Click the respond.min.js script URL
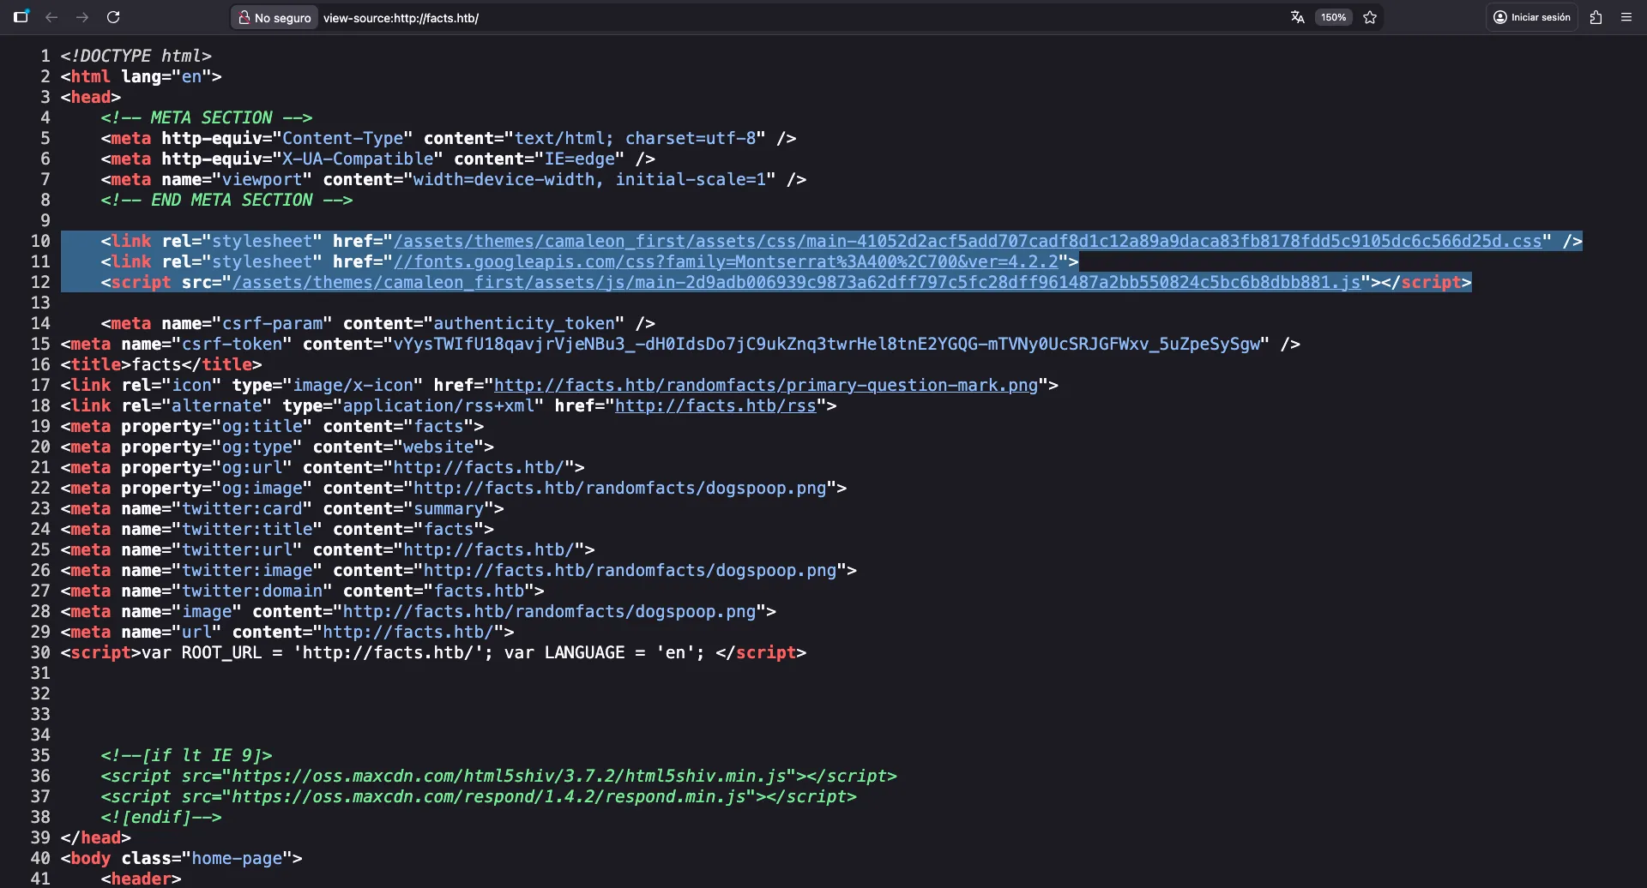This screenshot has width=1647, height=888. (489, 796)
